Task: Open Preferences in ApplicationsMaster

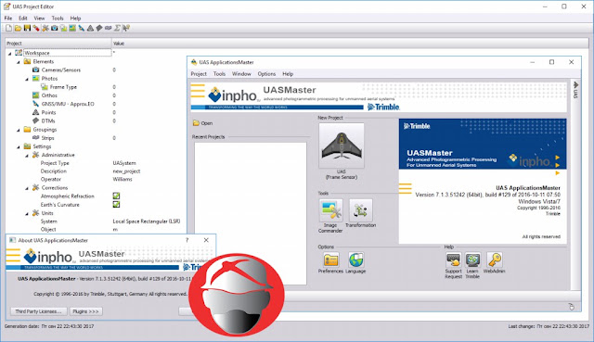Action: (330, 260)
